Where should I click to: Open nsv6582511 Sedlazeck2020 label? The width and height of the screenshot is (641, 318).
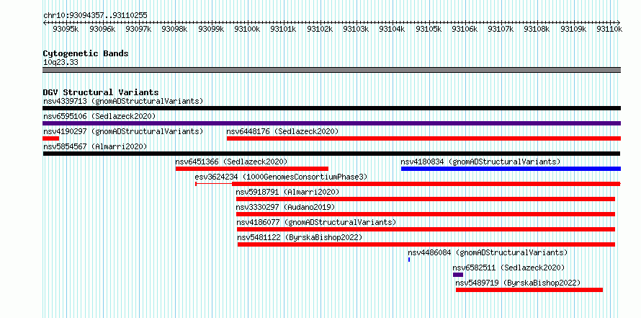pyautogui.click(x=509, y=268)
